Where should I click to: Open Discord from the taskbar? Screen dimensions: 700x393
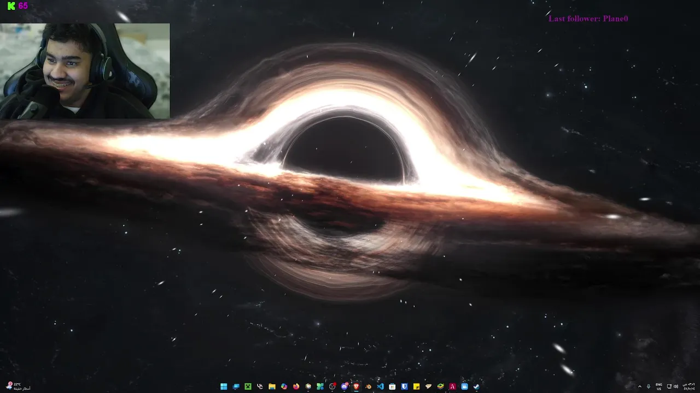pyautogui.click(x=345, y=386)
